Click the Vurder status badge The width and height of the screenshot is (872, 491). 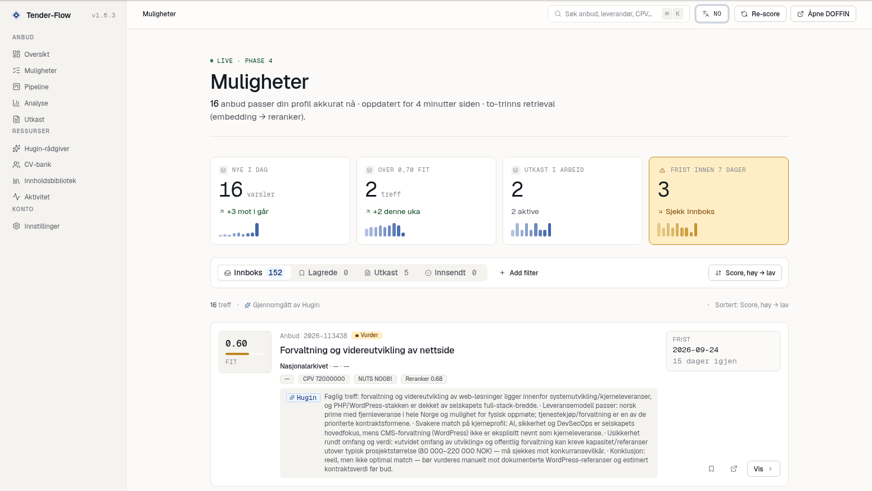[x=367, y=335]
